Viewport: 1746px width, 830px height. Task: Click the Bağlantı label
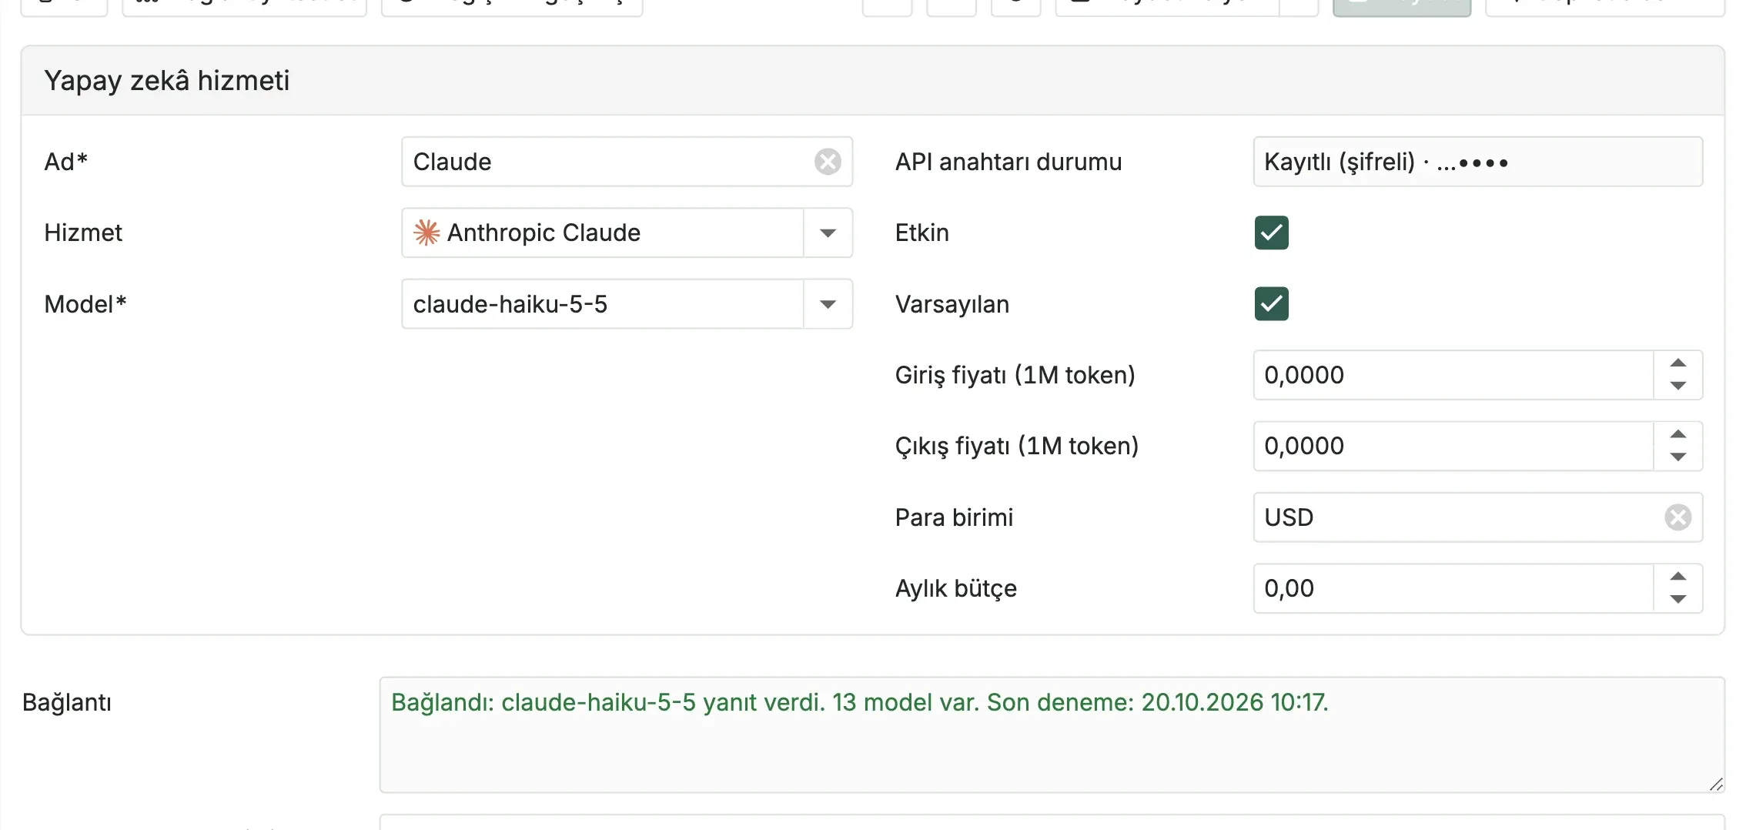click(67, 702)
